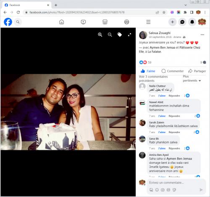Viewport: 210px width, 197px height.
Task: Open a new browser tab
Action: click(x=56, y=5)
